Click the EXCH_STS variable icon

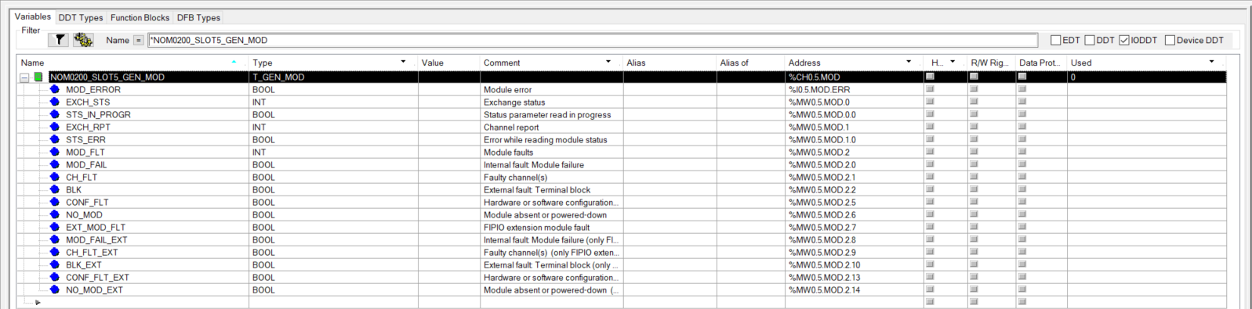click(x=55, y=102)
